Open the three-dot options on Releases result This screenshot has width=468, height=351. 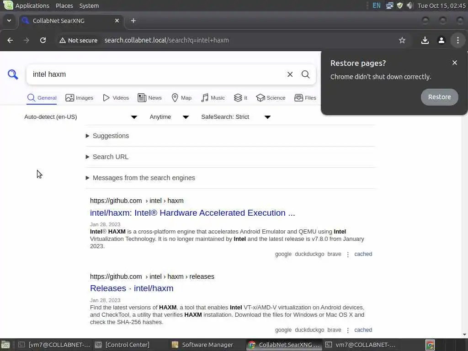348,330
